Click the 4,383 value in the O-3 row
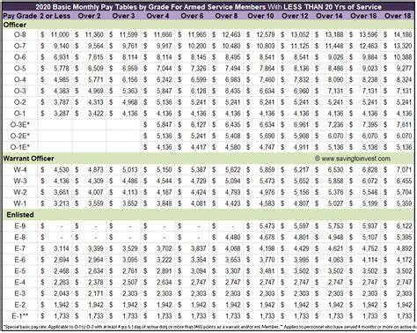 coord(62,91)
